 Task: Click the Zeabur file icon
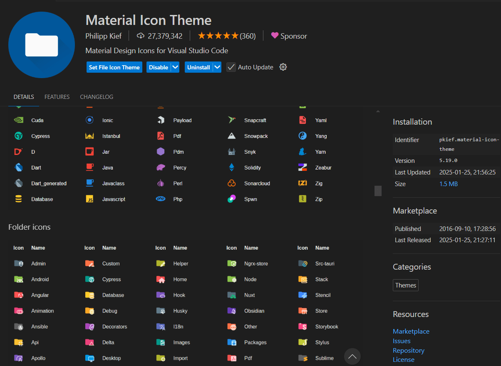(303, 167)
